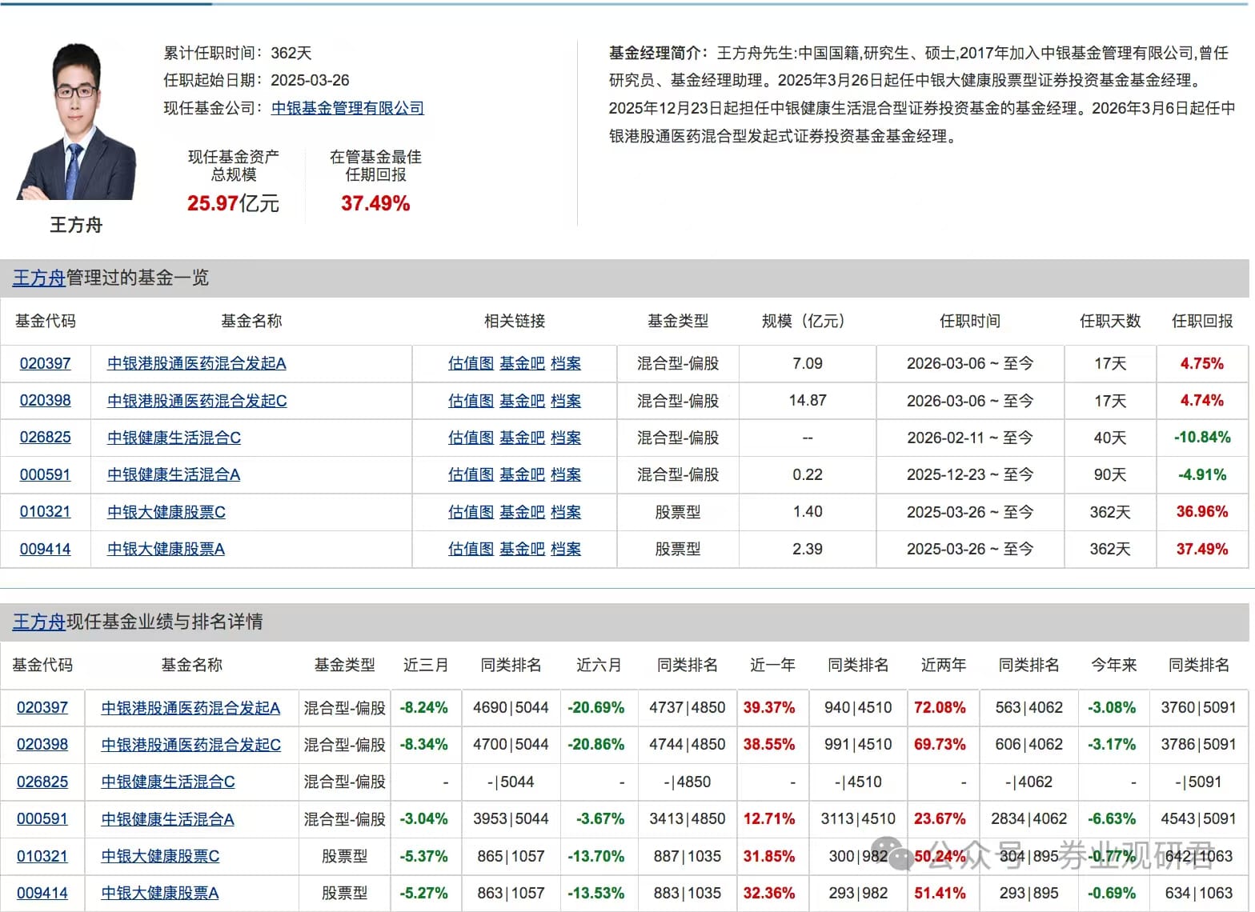Click 王方舟 link in 现任基金业绩与排名详情 header
This screenshot has width=1255, height=912.
pyautogui.click(x=38, y=622)
